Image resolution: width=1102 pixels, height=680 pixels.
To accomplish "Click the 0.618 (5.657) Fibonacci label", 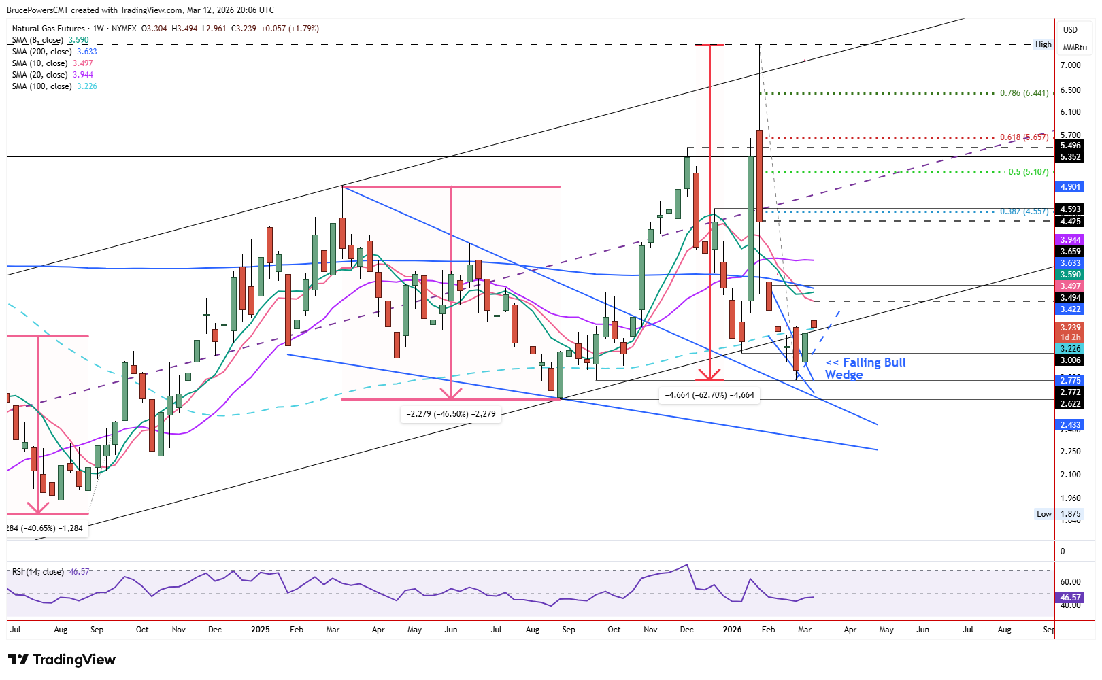I will [1024, 137].
